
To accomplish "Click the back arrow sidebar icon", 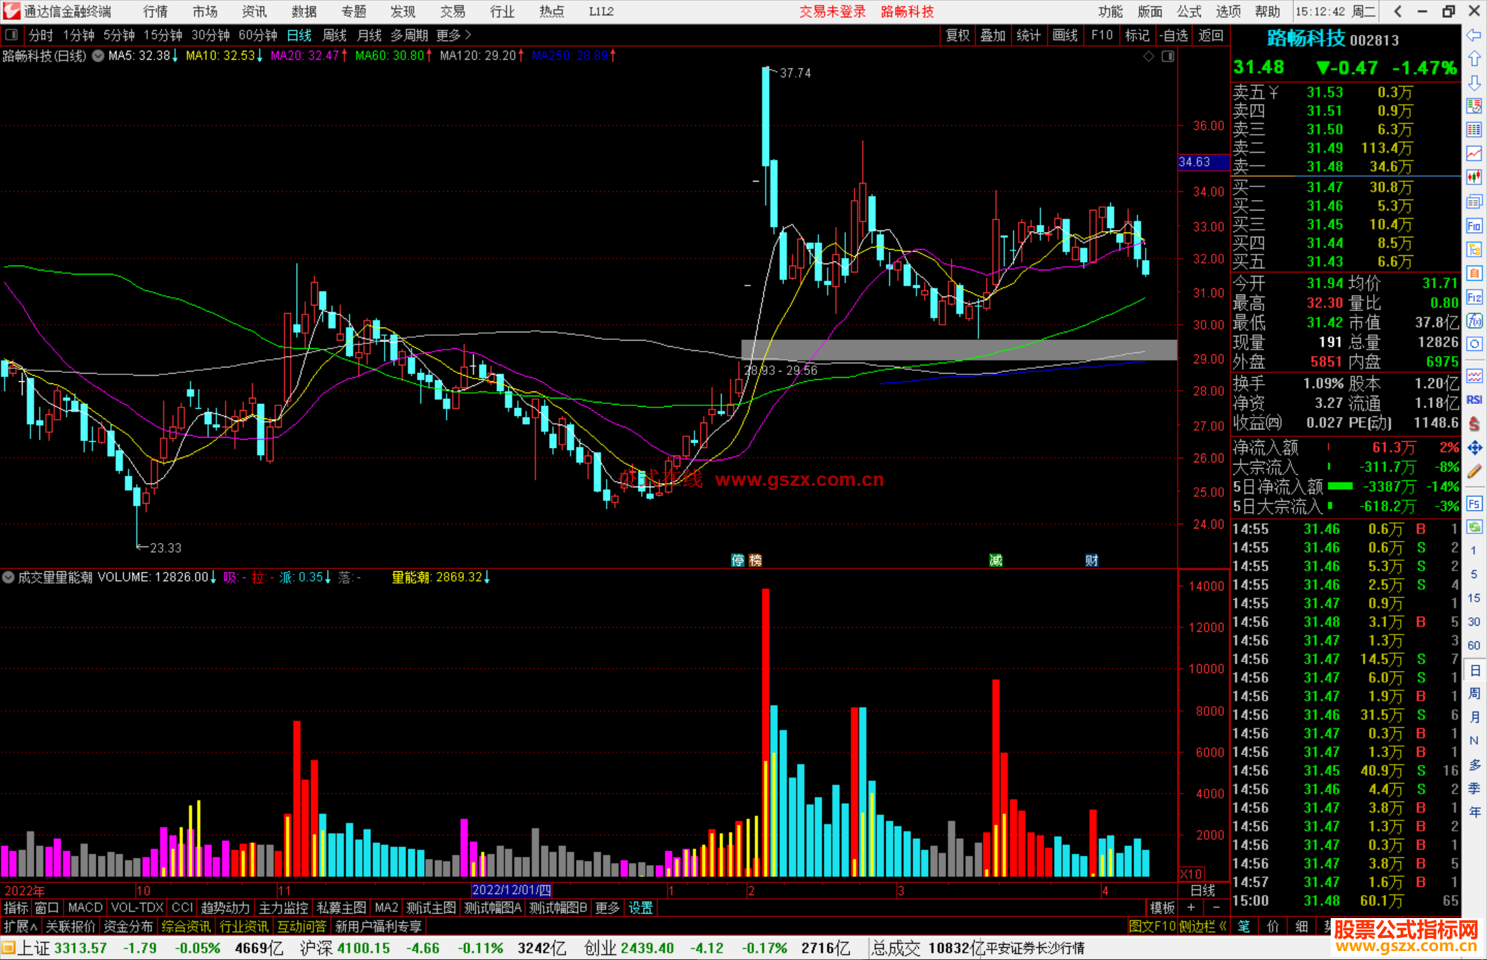I will 1474,35.
